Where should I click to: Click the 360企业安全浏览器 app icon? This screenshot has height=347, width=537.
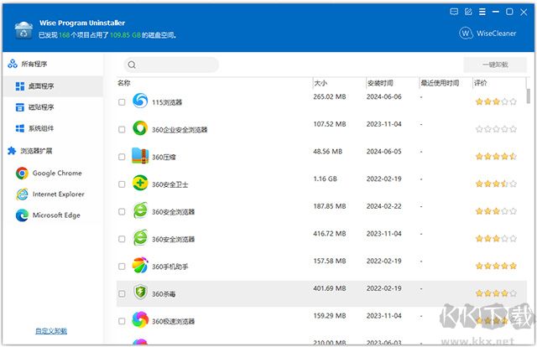[x=140, y=128]
